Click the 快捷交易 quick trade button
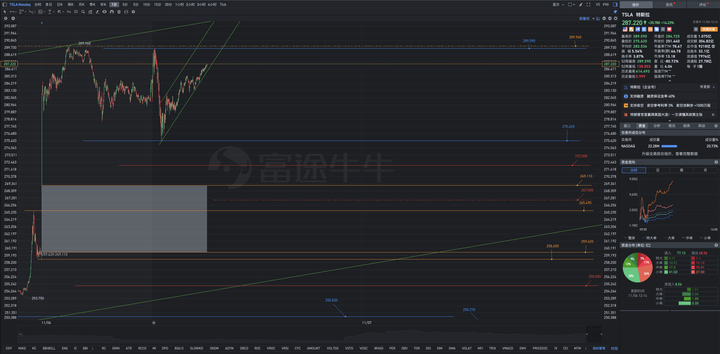The image size is (720, 354). tap(709, 29)
